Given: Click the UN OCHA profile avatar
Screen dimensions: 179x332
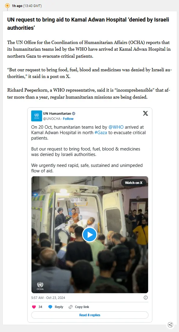Looking at the screenshot, I should click(37, 116).
